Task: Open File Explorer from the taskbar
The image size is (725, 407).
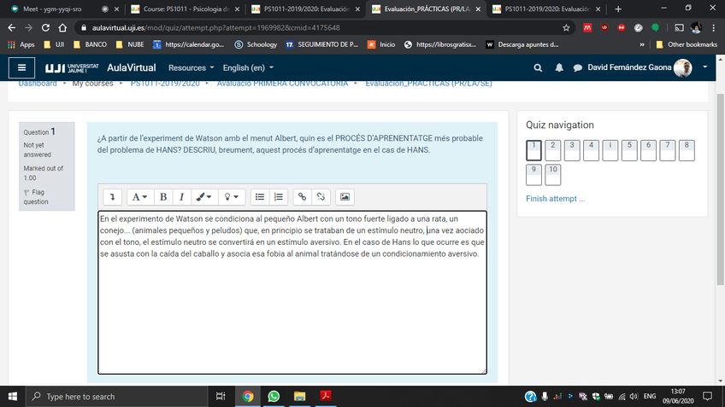Action: (x=299, y=397)
